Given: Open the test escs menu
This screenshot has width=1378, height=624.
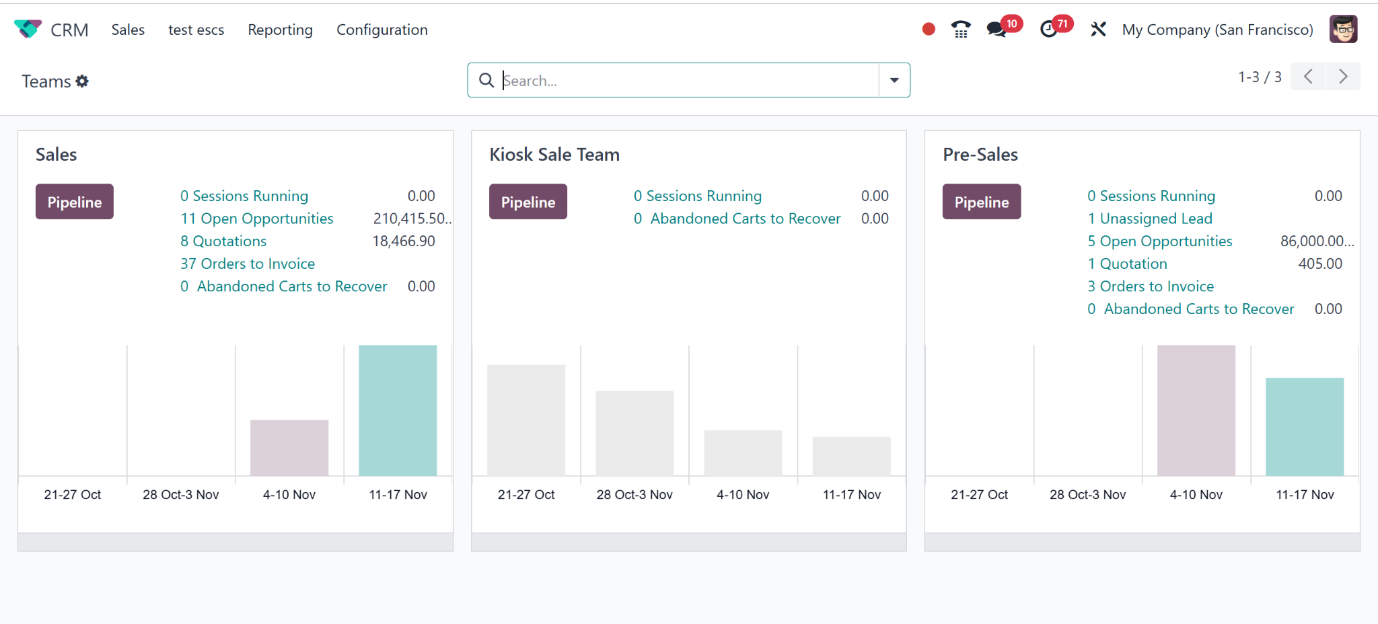Looking at the screenshot, I should [196, 30].
